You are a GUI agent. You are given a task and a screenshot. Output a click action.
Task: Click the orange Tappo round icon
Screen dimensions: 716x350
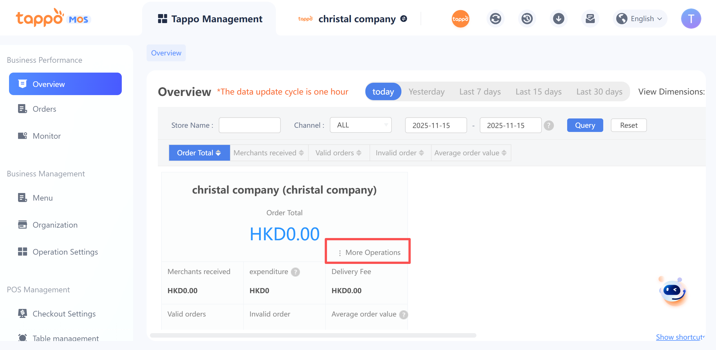coord(460,19)
